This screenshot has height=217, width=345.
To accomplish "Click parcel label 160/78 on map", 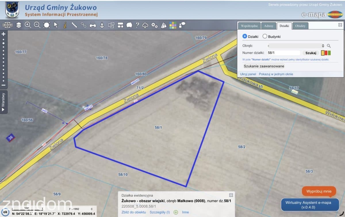I will tap(102, 58).
